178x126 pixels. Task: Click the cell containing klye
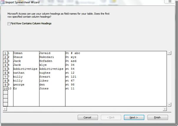pos(52,65)
